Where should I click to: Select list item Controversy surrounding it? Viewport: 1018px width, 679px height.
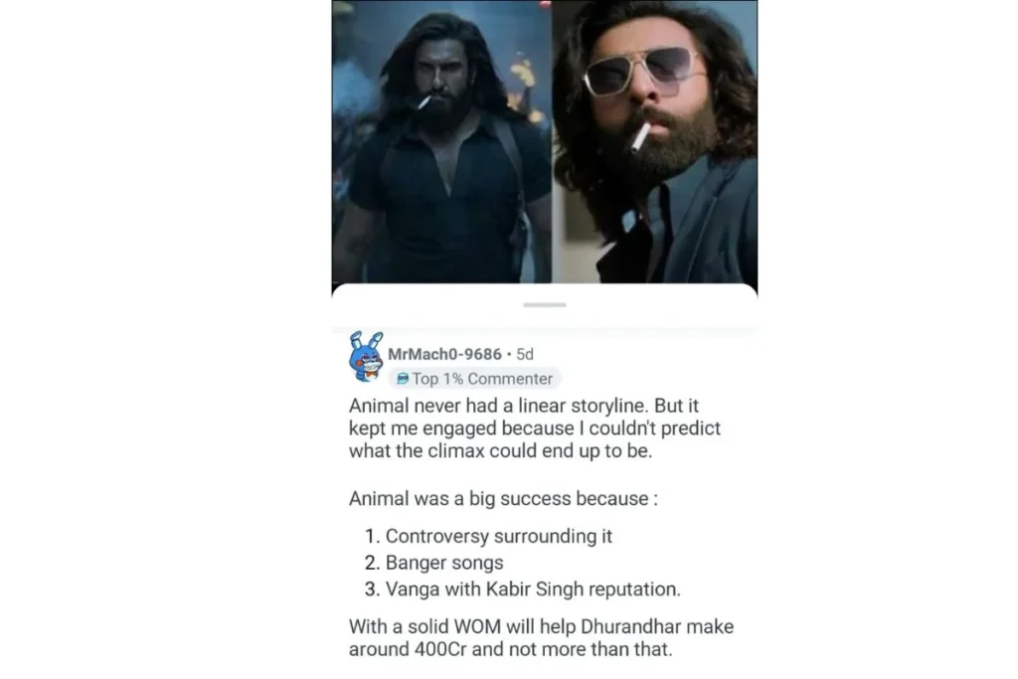click(488, 536)
